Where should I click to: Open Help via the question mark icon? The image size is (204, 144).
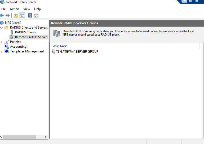pos(30,16)
